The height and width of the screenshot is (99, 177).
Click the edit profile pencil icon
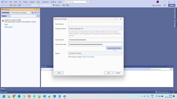(x=36, y=13)
